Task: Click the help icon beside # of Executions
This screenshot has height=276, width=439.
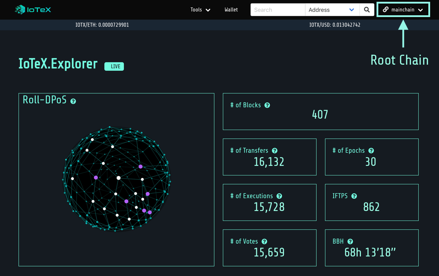Action: [279, 196]
